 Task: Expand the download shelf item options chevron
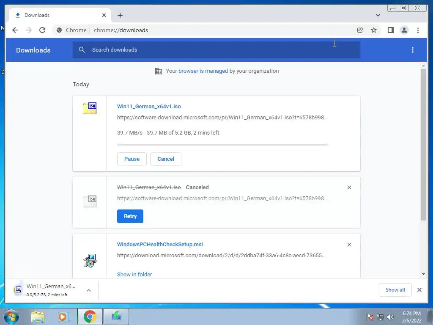[89, 290]
